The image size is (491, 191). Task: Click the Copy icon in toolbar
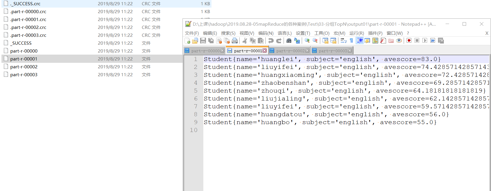tap(253, 41)
